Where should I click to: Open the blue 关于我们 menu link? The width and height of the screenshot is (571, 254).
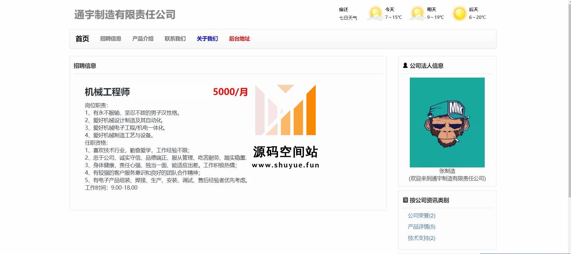pyautogui.click(x=207, y=39)
